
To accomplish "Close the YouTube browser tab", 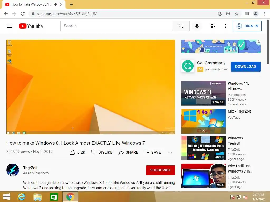I will tap(61, 4).
